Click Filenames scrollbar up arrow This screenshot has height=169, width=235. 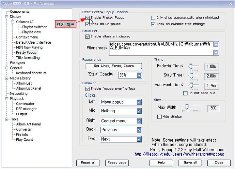216,44
